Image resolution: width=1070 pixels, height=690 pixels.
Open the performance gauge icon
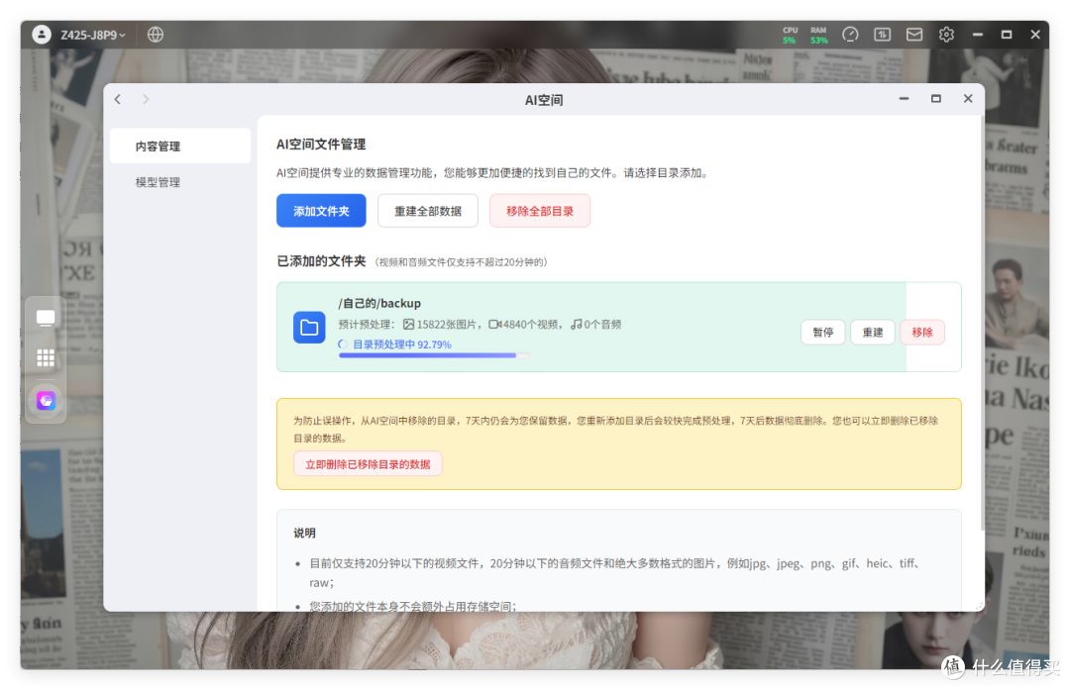pos(850,34)
